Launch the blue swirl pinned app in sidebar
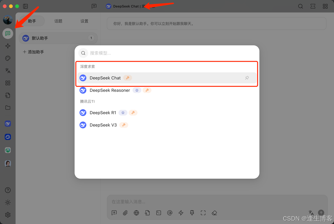This screenshot has width=334, height=224. pos(8,137)
